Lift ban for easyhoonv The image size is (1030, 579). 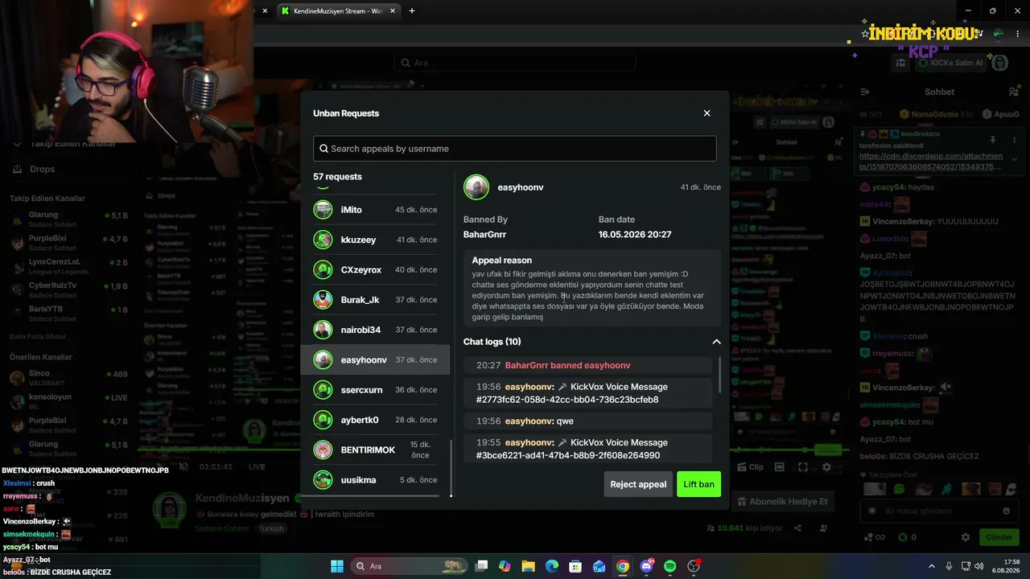click(698, 484)
